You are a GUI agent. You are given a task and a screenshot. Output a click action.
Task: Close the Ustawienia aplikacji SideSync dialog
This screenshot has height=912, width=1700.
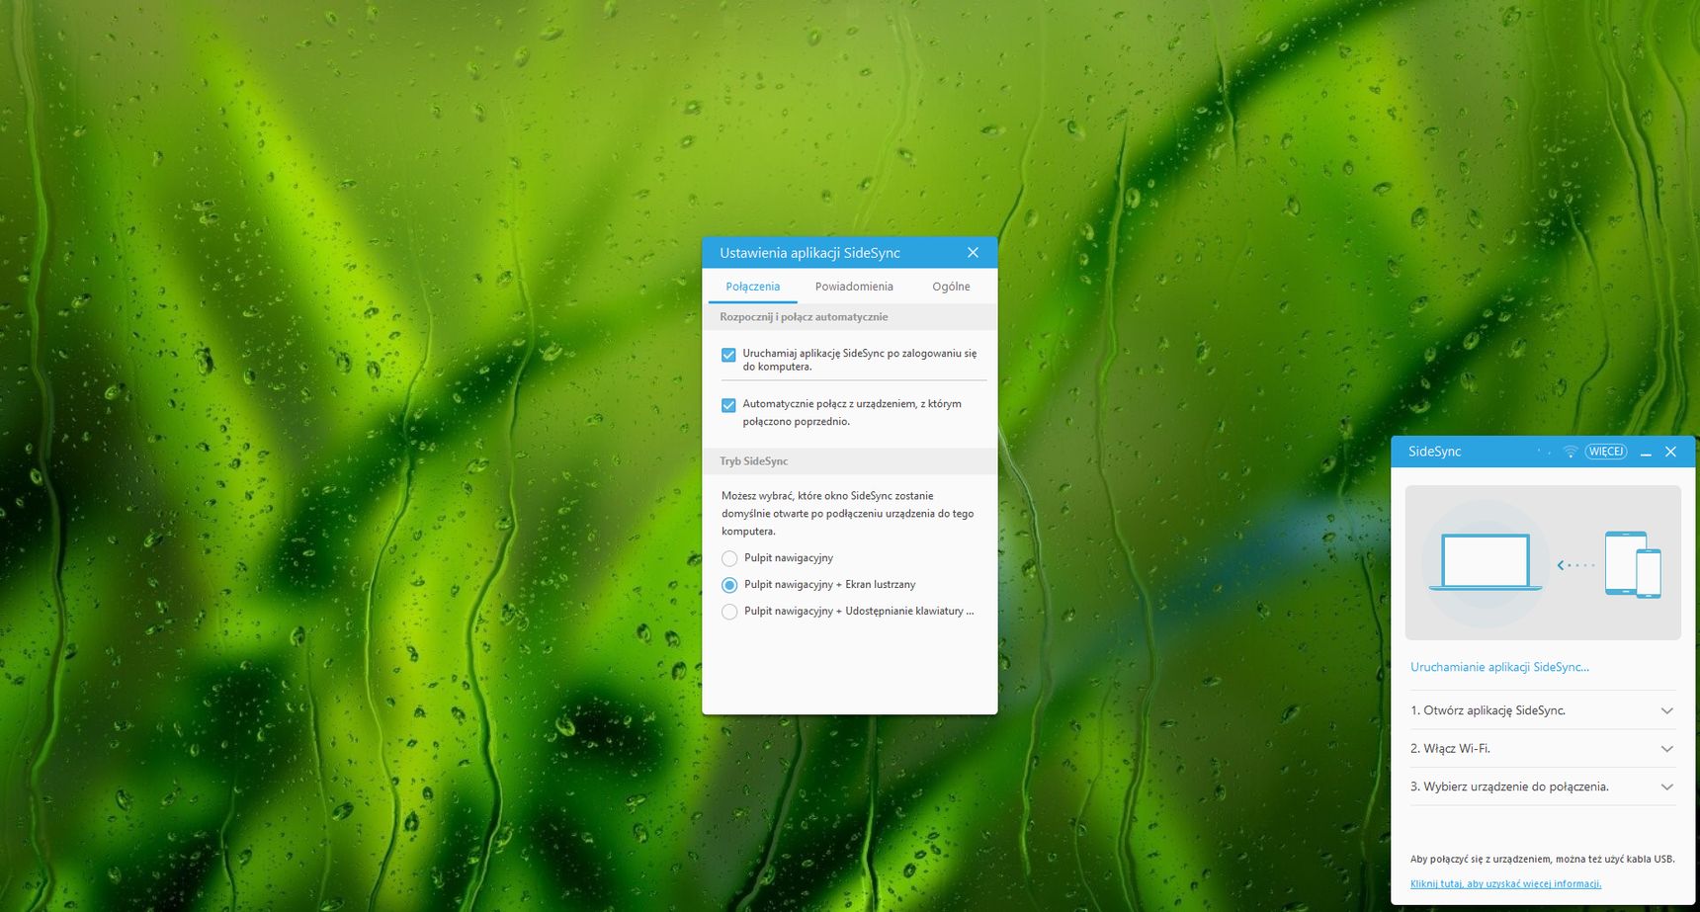point(973,253)
